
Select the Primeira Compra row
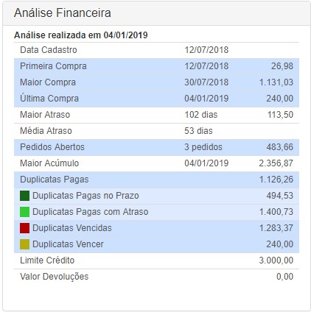tap(156, 66)
